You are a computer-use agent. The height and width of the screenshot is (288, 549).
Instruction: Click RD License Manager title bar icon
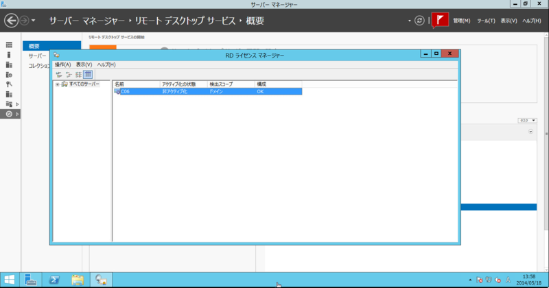[x=56, y=56]
